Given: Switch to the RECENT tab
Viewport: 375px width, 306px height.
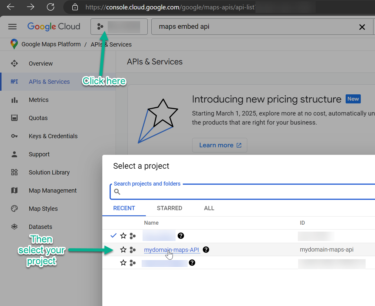Looking at the screenshot, I should [124, 208].
